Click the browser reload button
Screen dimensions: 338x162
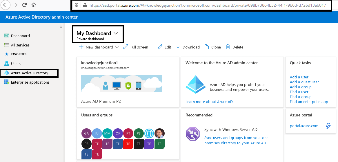coord(24,5)
